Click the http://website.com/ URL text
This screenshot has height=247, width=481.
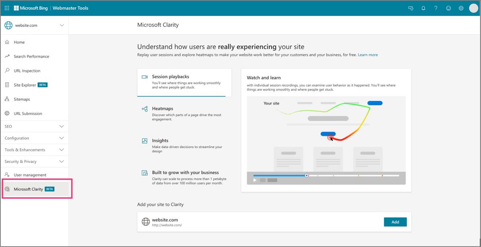pos(167,225)
